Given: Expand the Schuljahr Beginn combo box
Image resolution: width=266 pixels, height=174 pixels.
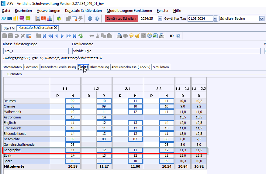Looking at the screenshot, I should click(262, 19).
